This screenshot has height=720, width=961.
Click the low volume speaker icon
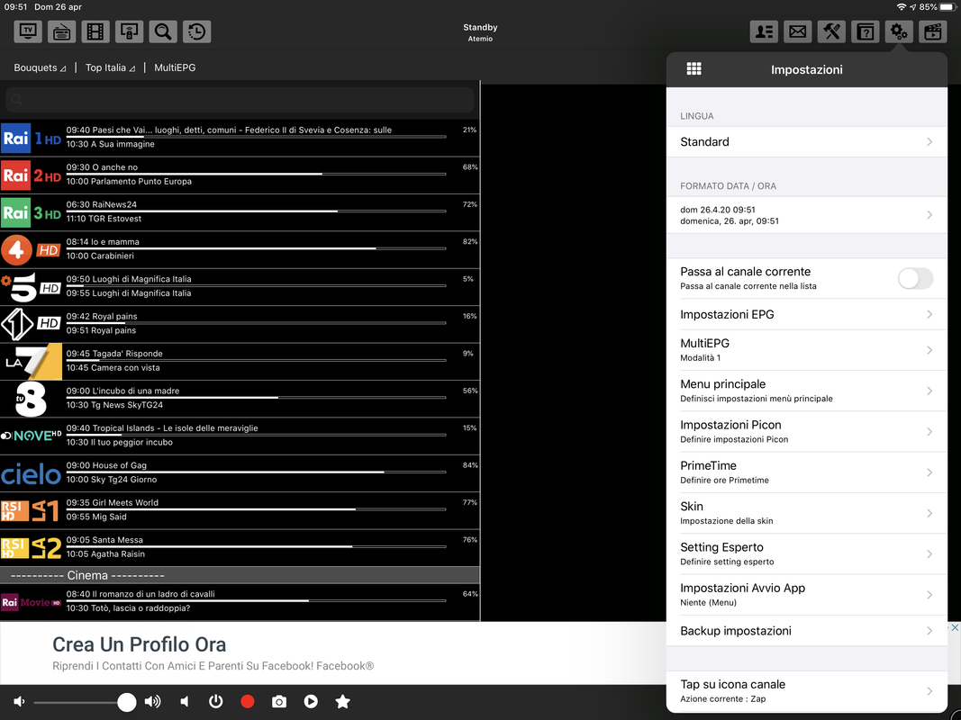pyautogui.click(x=19, y=701)
